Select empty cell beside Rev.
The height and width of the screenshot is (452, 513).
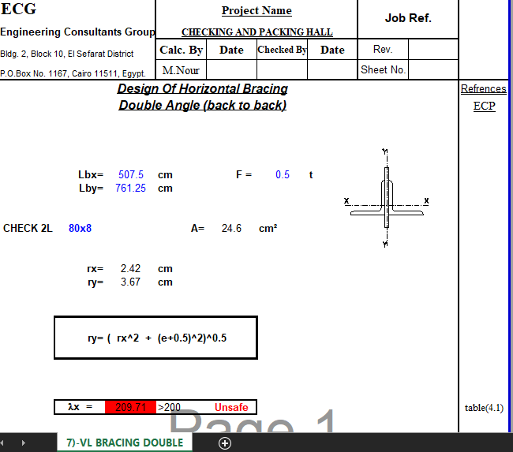(x=433, y=50)
